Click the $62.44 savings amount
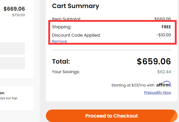 (x=164, y=72)
